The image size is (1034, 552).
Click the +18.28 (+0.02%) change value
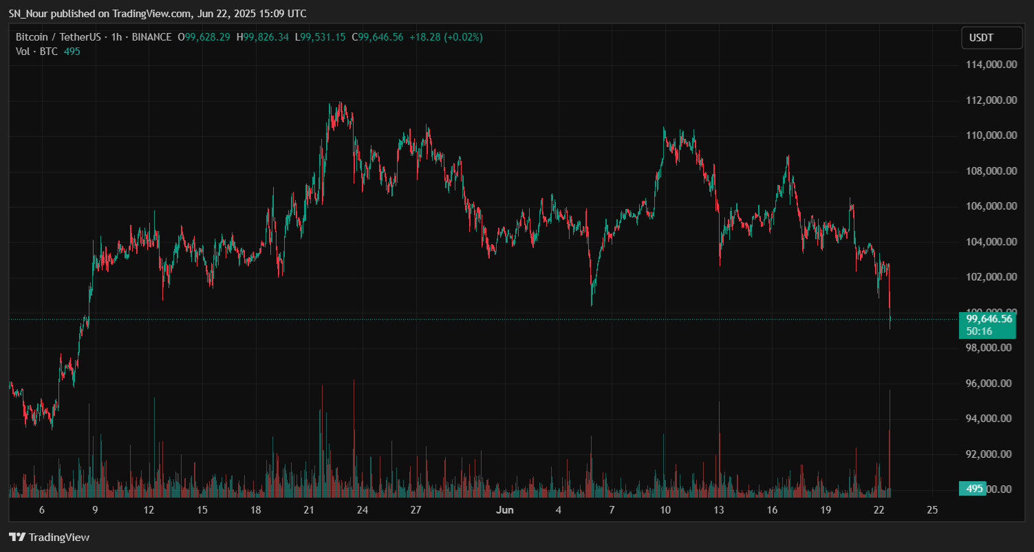tap(446, 37)
